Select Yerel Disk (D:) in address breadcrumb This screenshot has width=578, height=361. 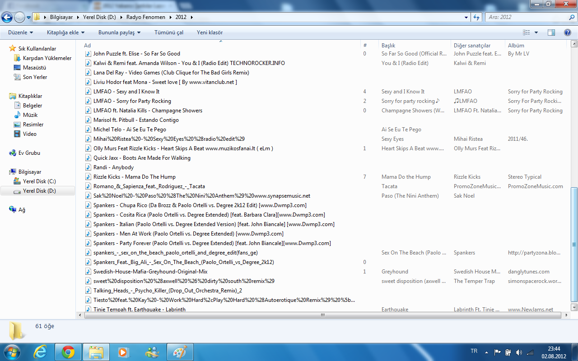tap(99, 17)
